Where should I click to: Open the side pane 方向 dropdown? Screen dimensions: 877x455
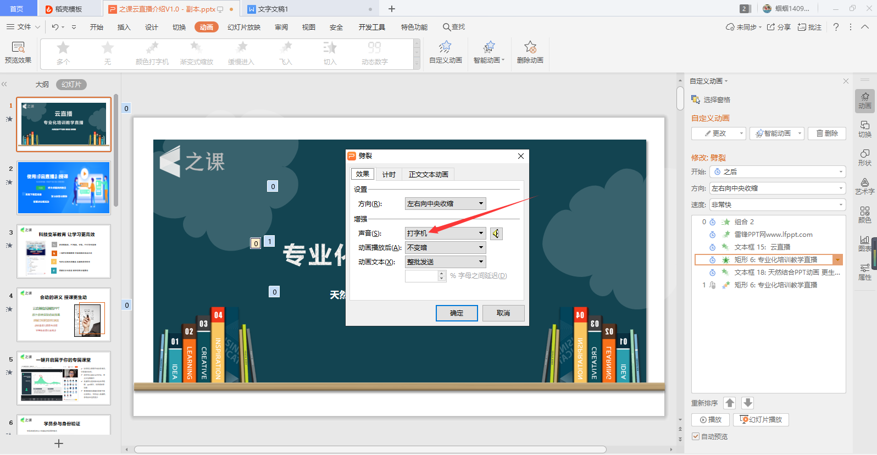pos(778,188)
